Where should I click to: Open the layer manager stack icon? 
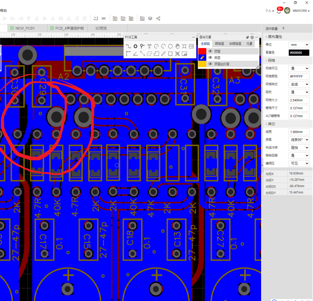click(150, 19)
